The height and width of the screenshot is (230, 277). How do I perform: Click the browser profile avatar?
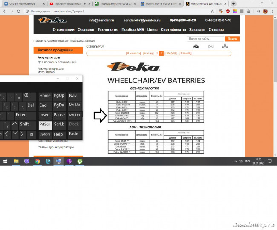[x=265, y=11]
